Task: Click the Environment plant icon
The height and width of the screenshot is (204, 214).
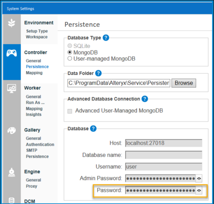Action: 12,23
